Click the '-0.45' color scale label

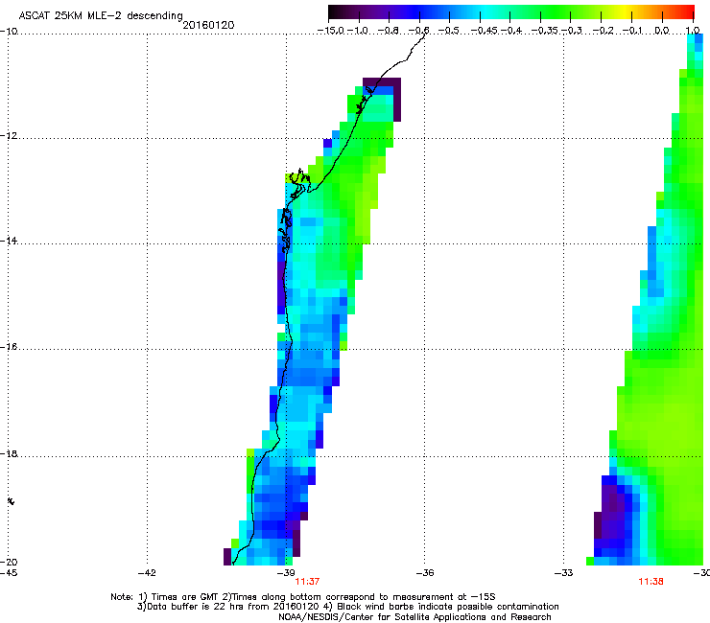[485, 31]
